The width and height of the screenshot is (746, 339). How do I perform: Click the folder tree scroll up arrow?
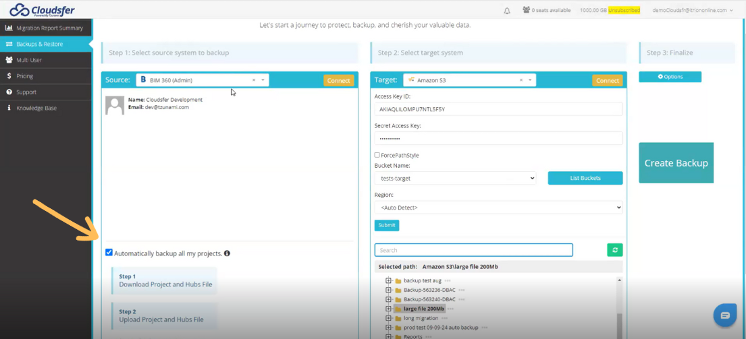(620, 280)
